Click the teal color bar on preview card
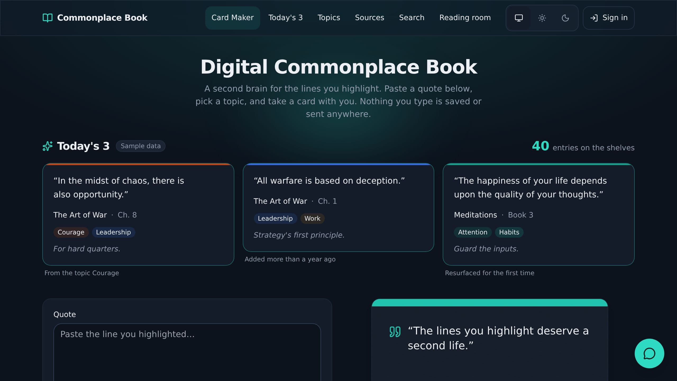The image size is (677, 381). [x=490, y=303]
